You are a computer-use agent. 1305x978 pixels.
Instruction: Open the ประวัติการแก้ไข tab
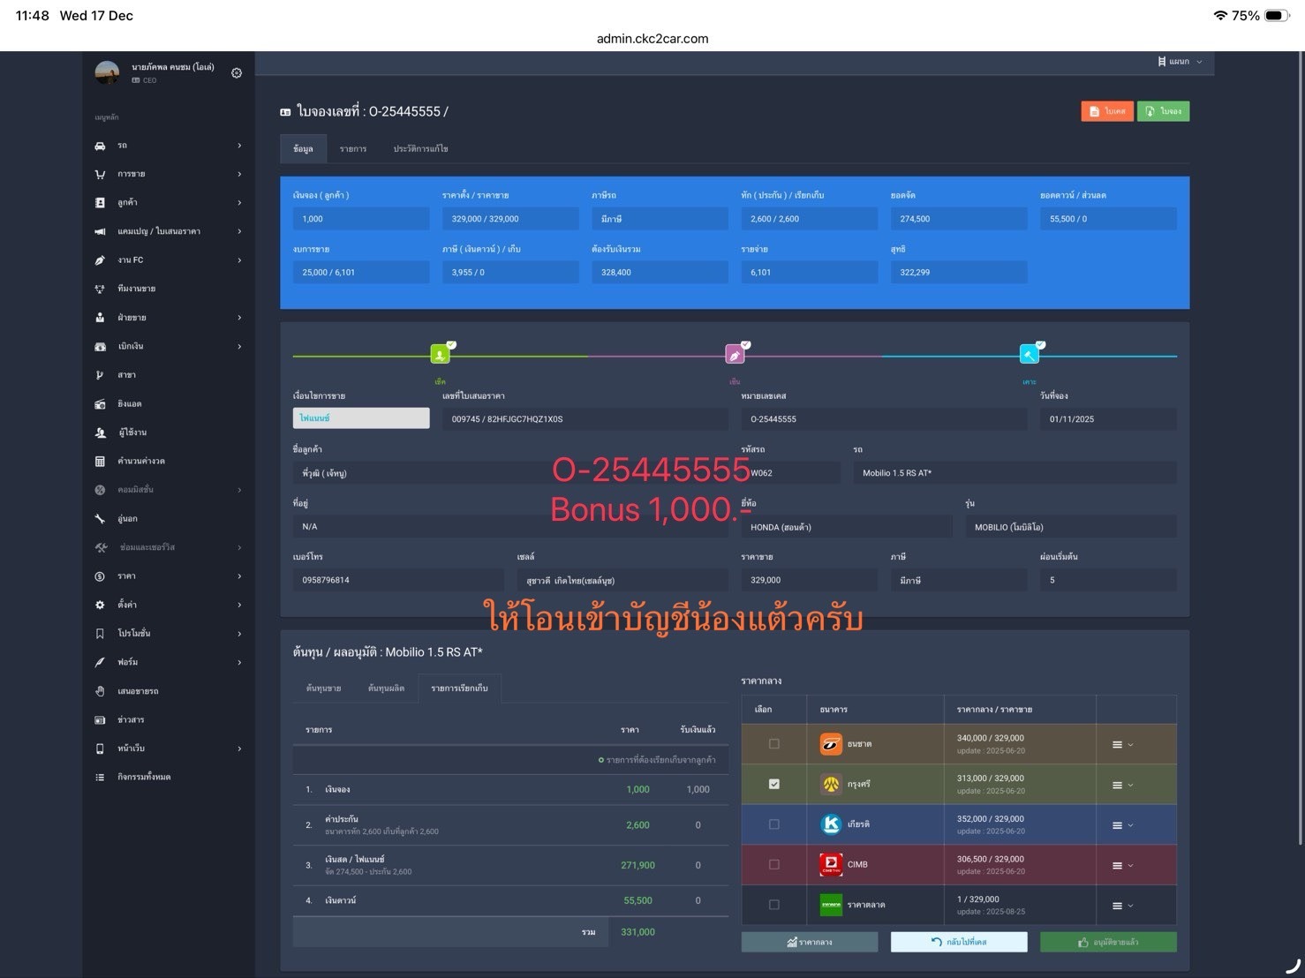click(x=420, y=149)
